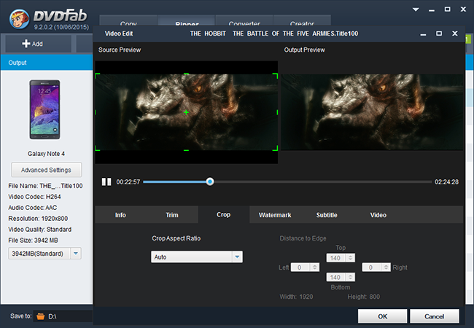Select the Crop tab
The height and width of the screenshot is (328, 474).
[x=224, y=215]
